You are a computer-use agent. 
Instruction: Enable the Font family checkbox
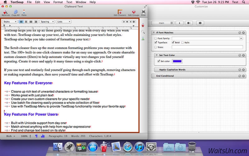point(156,38)
